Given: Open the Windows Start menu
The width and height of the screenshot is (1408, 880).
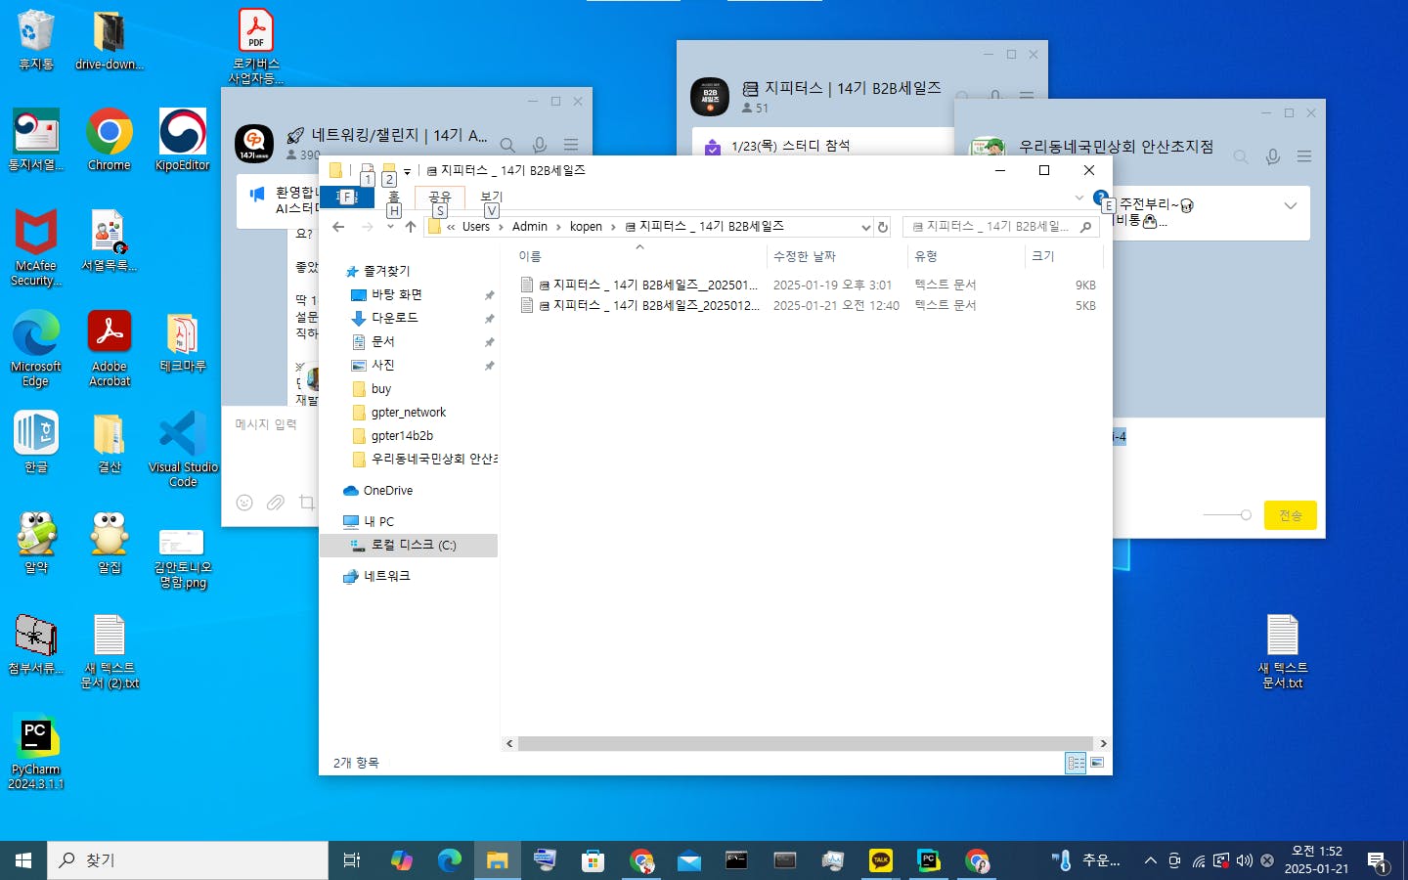Looking at the screenshot, I should click(23, 860).
